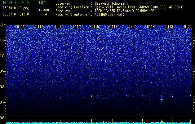Image resolution: width=195 pixels, height=124 pixels.
Task: Click the meteor count value 14
Action: point(45,14)
